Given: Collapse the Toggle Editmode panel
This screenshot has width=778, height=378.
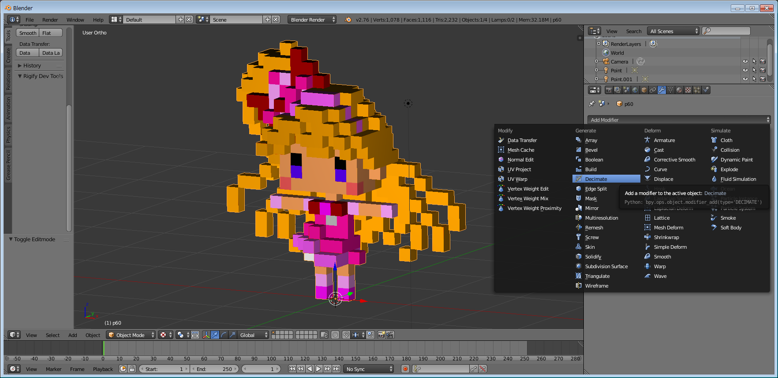Looking at the screenshot, I should (x=11, y=239).
